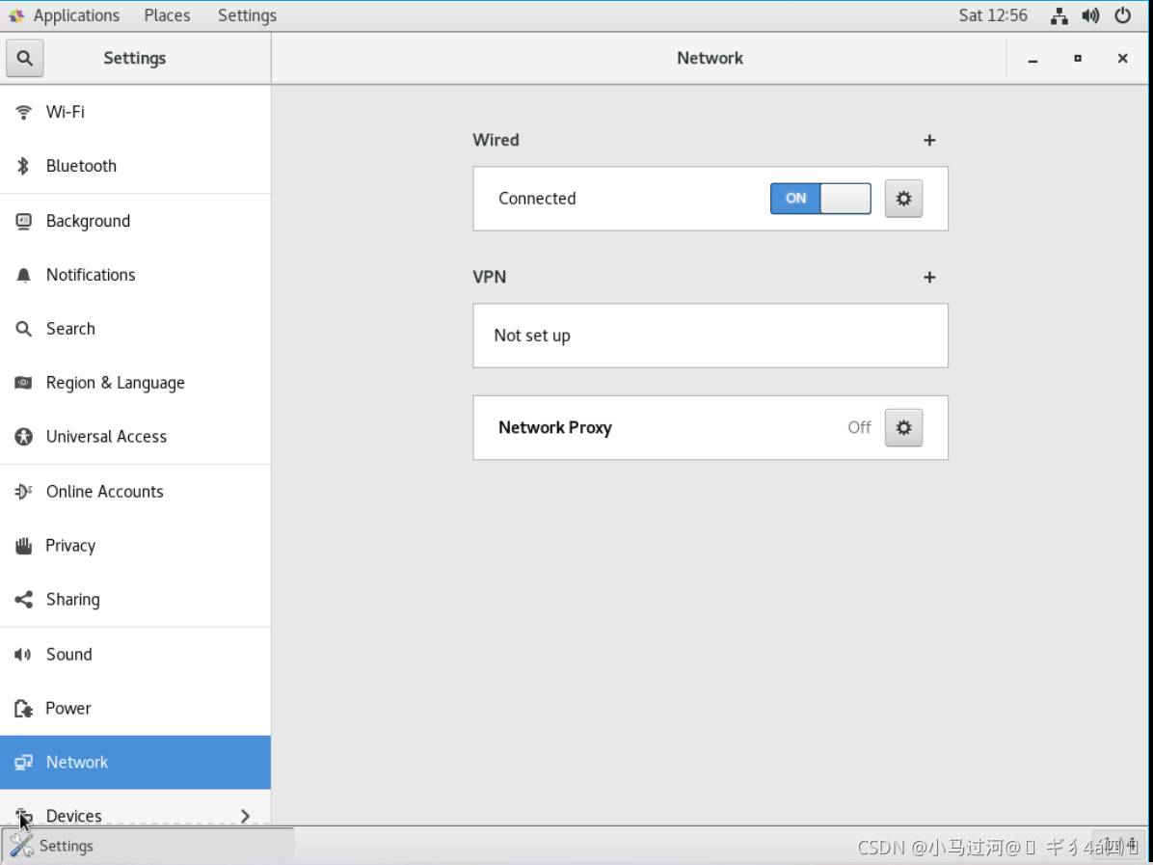Click the search icon in Settings header

point(24,58)
